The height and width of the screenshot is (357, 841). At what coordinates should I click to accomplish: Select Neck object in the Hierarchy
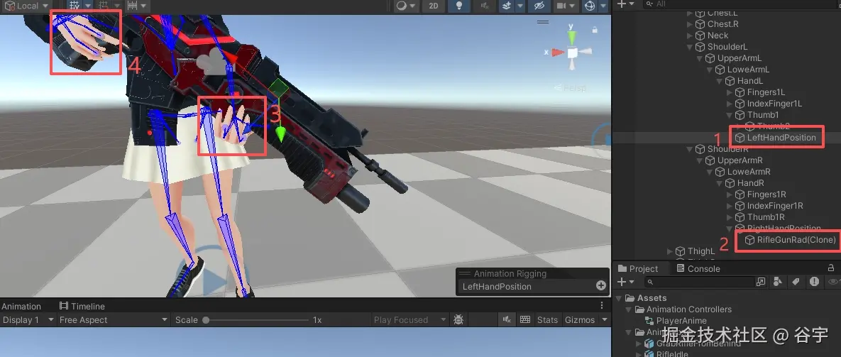[x=718, y=35]
